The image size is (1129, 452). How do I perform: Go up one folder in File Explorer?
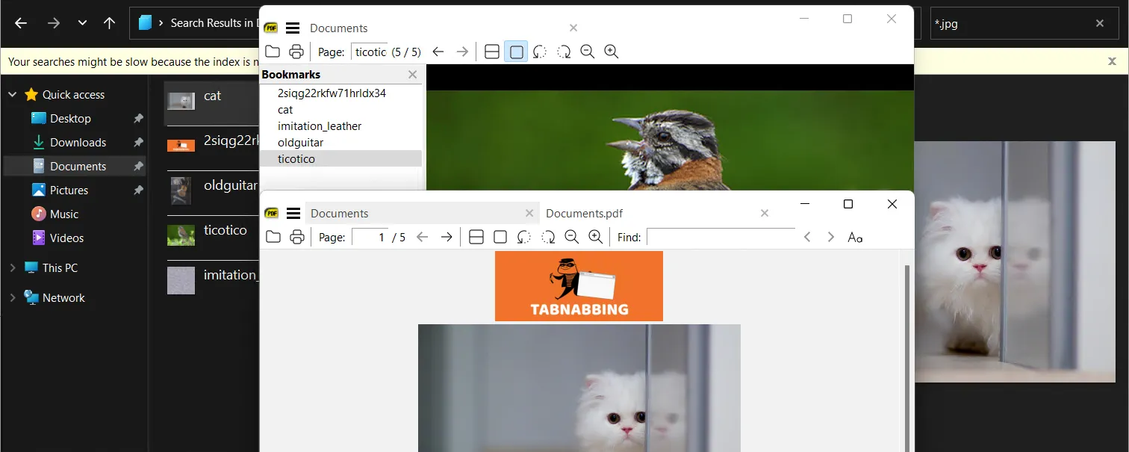(x=109, y=23)
